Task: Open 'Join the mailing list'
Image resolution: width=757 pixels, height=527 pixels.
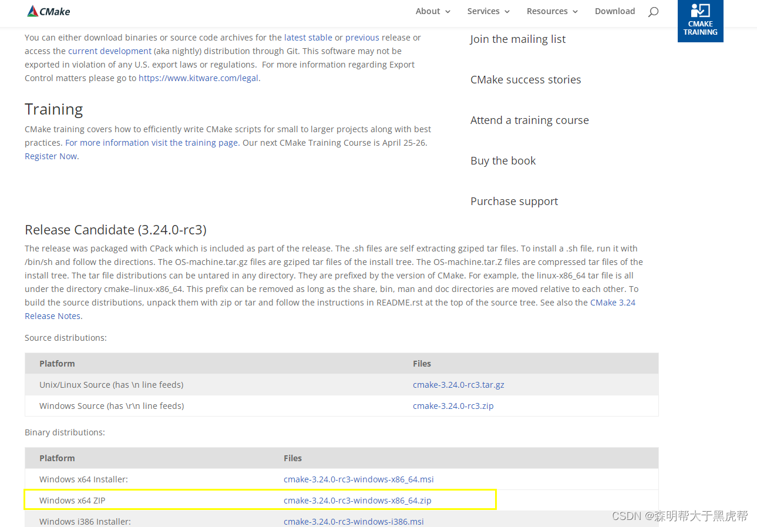Action: click(518, 39)
